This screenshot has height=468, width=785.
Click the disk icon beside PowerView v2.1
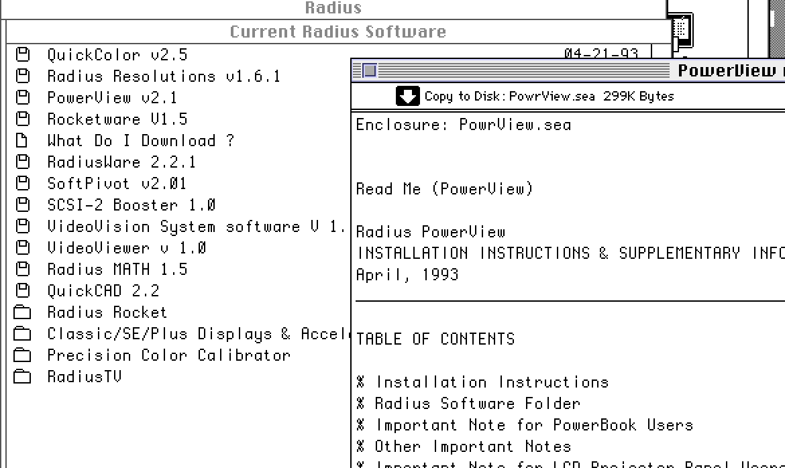pos(23,98)
